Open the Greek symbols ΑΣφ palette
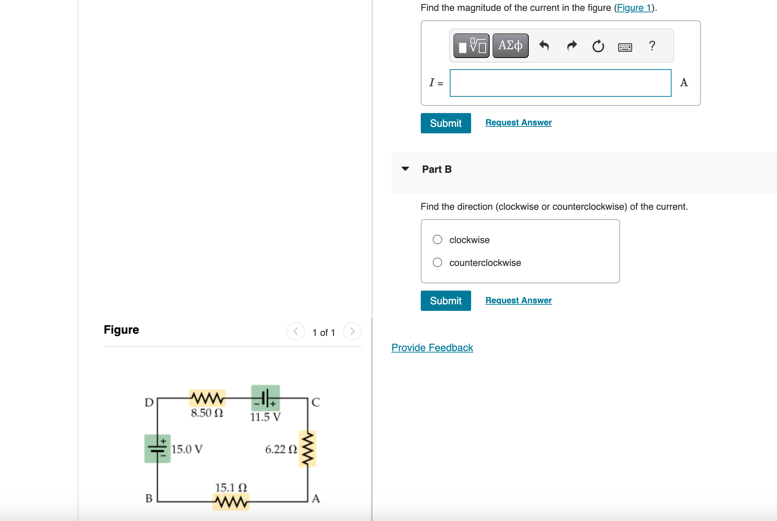The image size is (777, 521). [510, 46]
